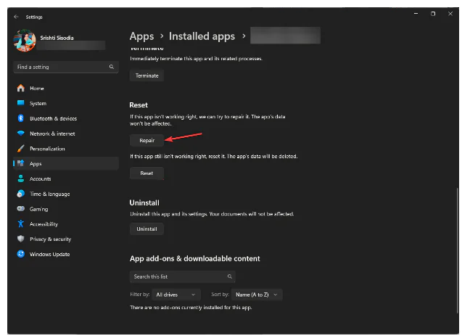This screenshot has width=470, height=336.
Task: Go to Accessibility settings
Action: [66, 224]
